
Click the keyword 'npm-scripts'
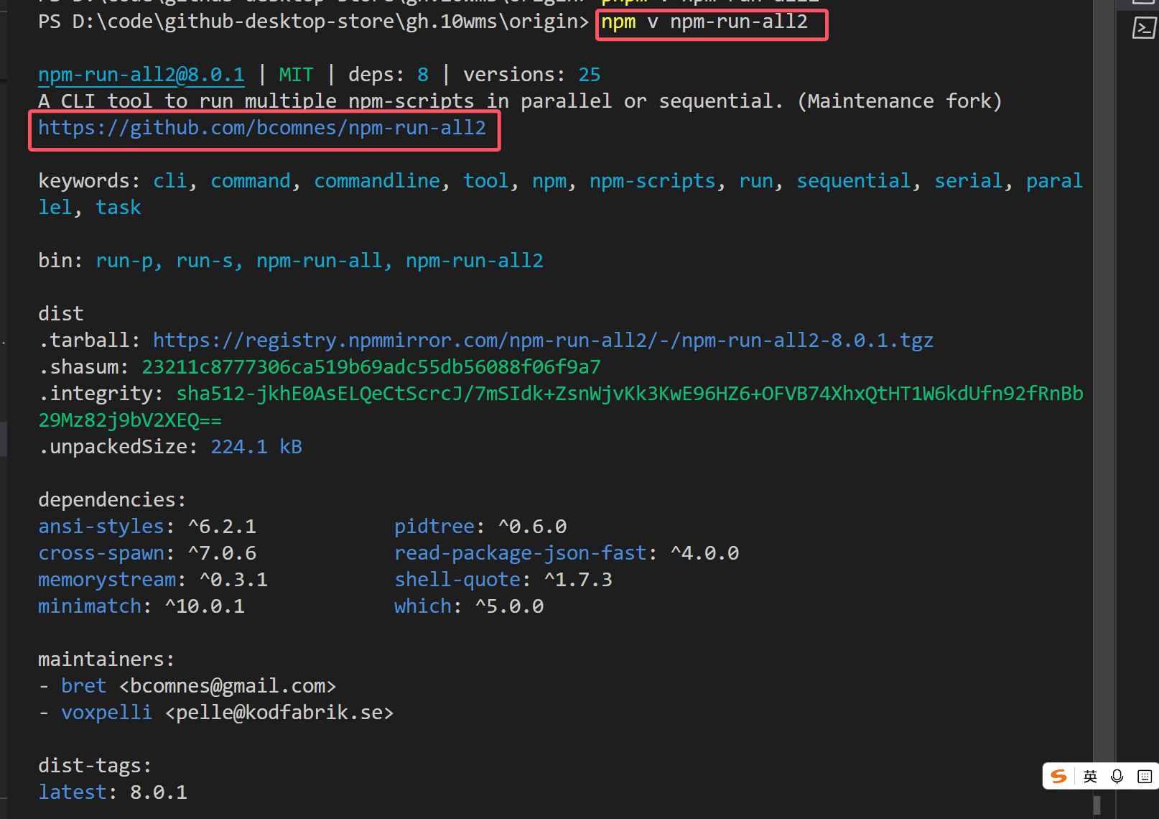(653, 181)
